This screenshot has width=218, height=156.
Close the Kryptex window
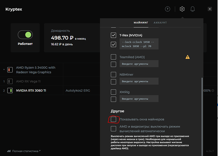(x=210, y=9)
